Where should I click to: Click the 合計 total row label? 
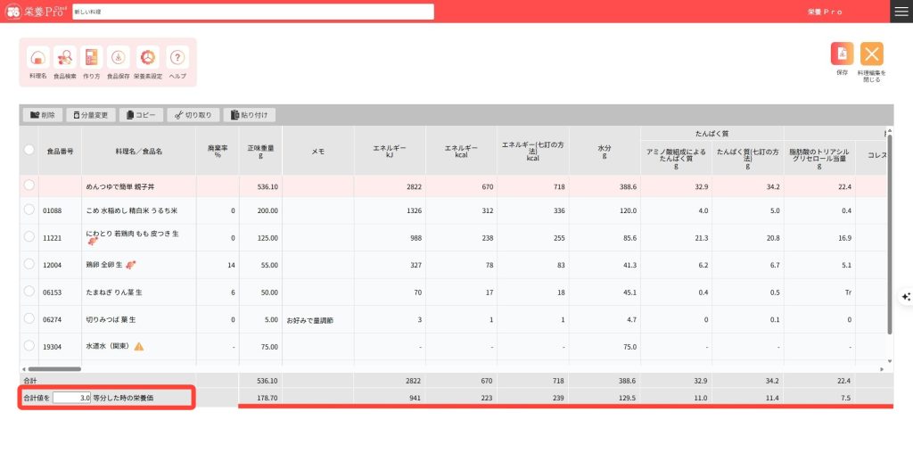pos(29,381)
